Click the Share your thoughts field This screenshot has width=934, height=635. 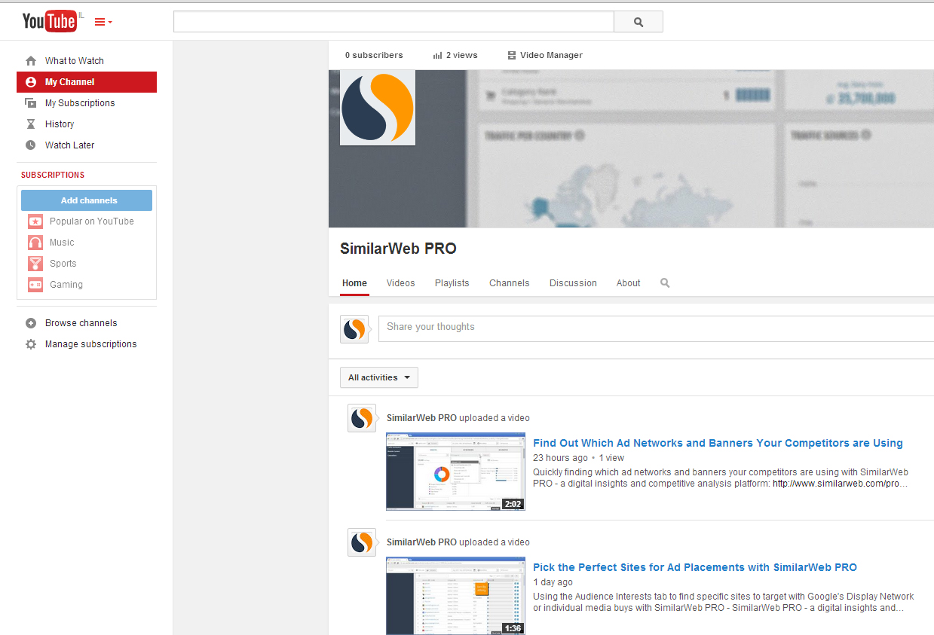pyautogui.click(x=656, y=328)
